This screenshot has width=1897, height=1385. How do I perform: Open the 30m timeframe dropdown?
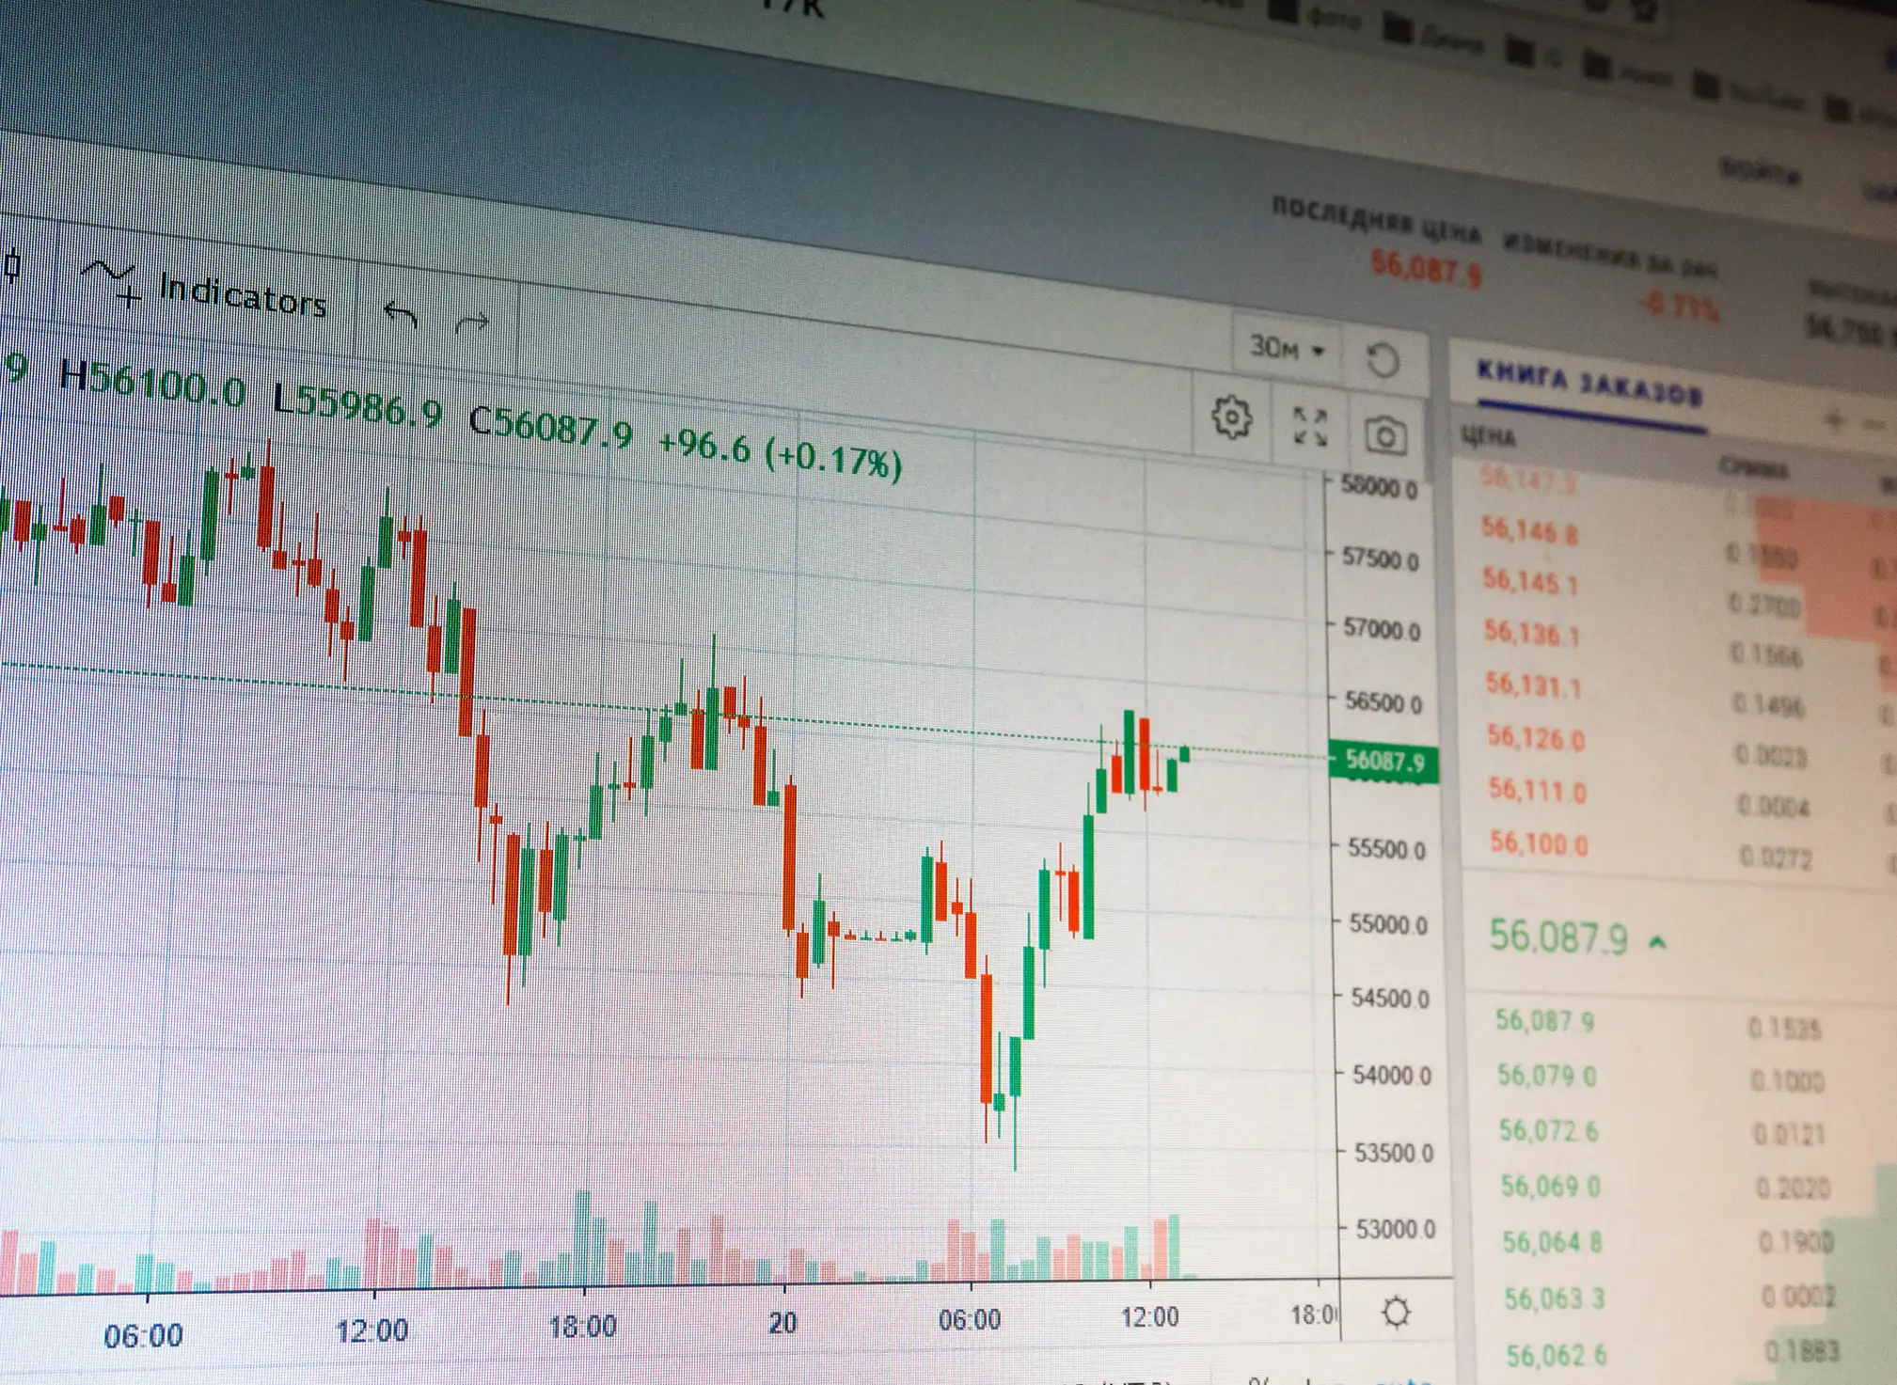click(x=1286, y=349)
